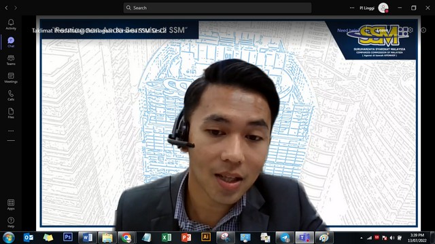Screen dimensions: 435x244
Task: Go to the Meetings calendar
Action: click(x=11, y=78)
